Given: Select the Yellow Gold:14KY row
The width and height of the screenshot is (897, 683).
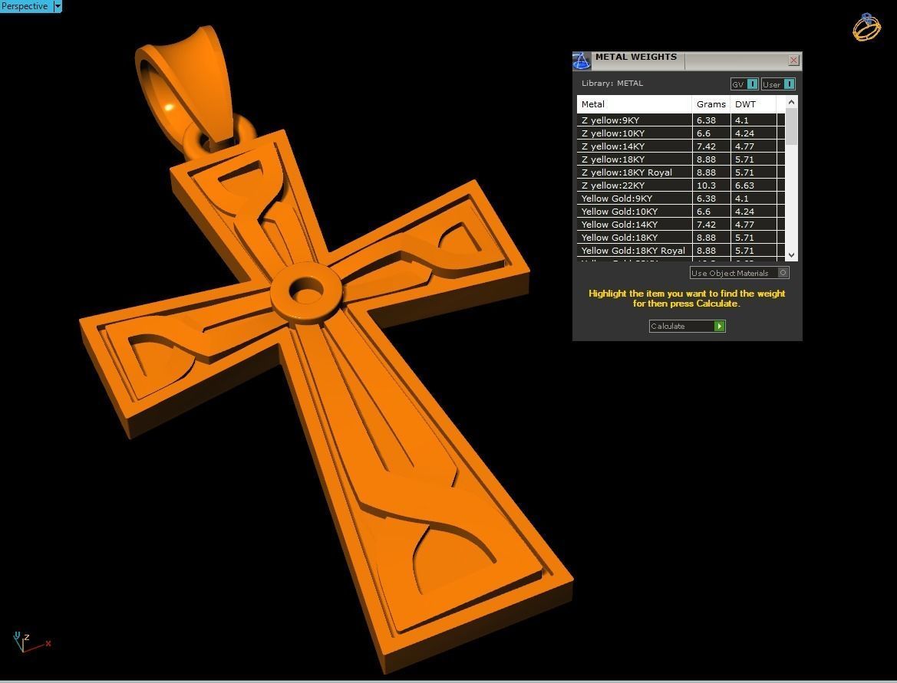Looking at the screenshot, I should 681,225.
